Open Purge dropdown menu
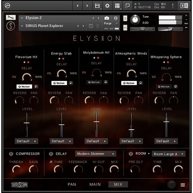Viewport: 193px width, 193px height. [111, 23]
